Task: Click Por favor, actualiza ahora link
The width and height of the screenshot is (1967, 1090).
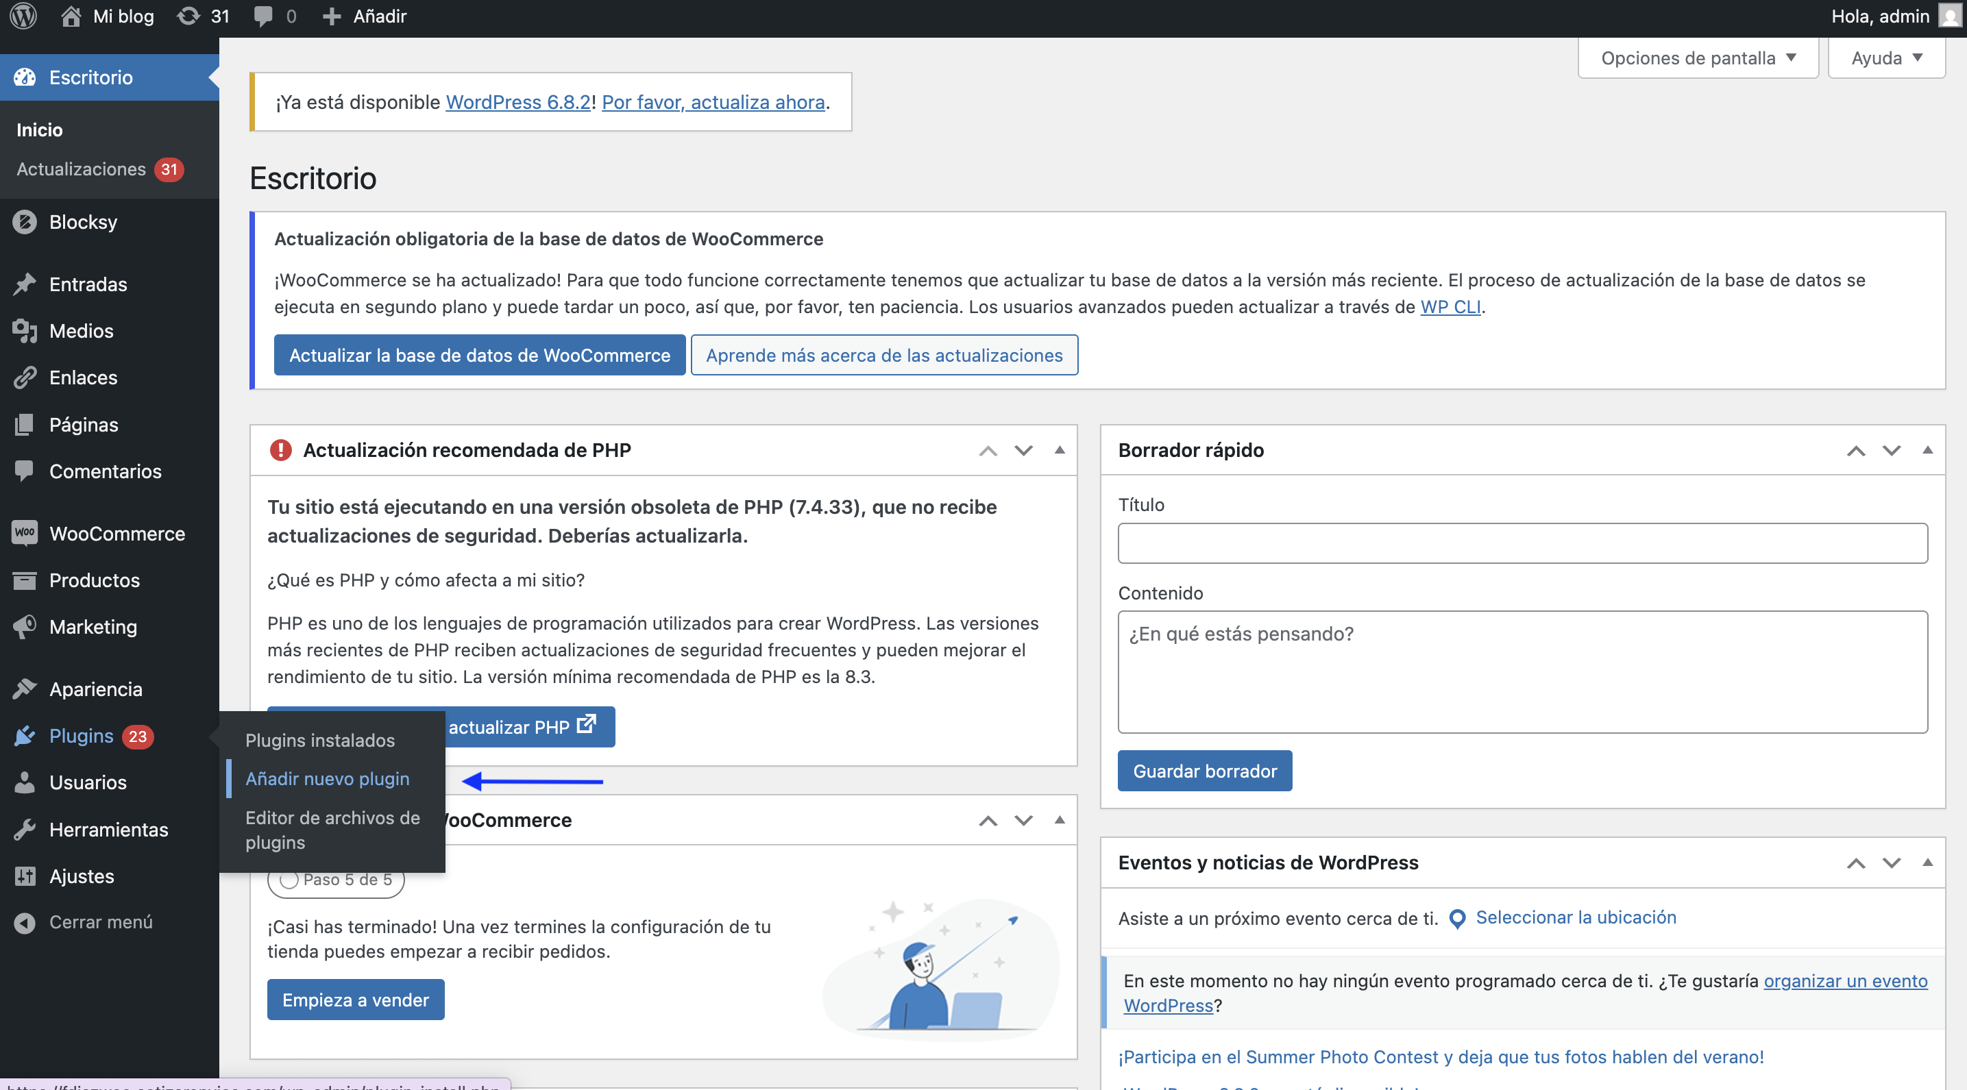Action: [x=713, y=102]
